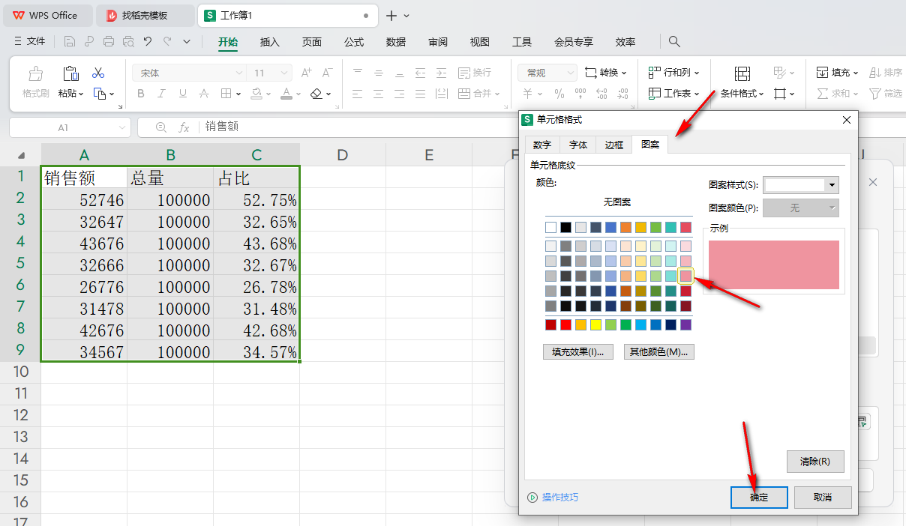The image size is (906, 526).
Task: Expand the 合并 merge cells menu
Action: tap(478, 94)
